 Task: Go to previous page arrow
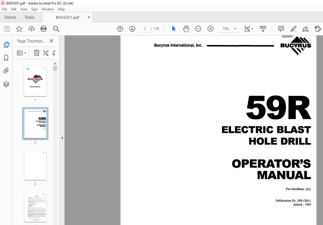pyautogui.click(x=120, y=29)
